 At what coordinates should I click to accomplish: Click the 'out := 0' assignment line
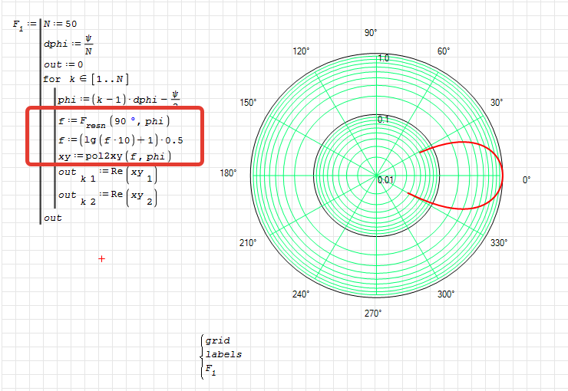pos(62,65)
